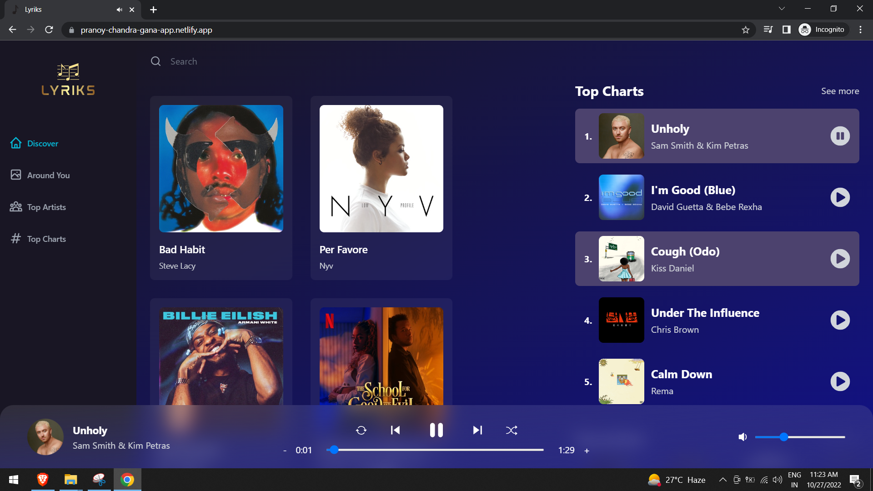Open Chrome tab search dropdown arrow
The image size is (873, 491).
782,9
